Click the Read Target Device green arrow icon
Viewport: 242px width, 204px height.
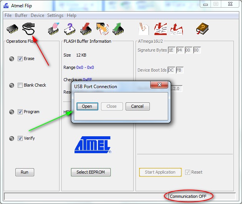click(118, 29)
